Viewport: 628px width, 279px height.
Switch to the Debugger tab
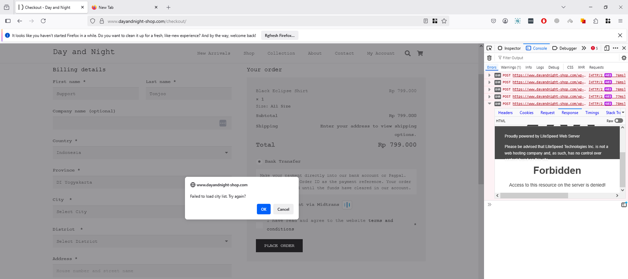[564, 48]
